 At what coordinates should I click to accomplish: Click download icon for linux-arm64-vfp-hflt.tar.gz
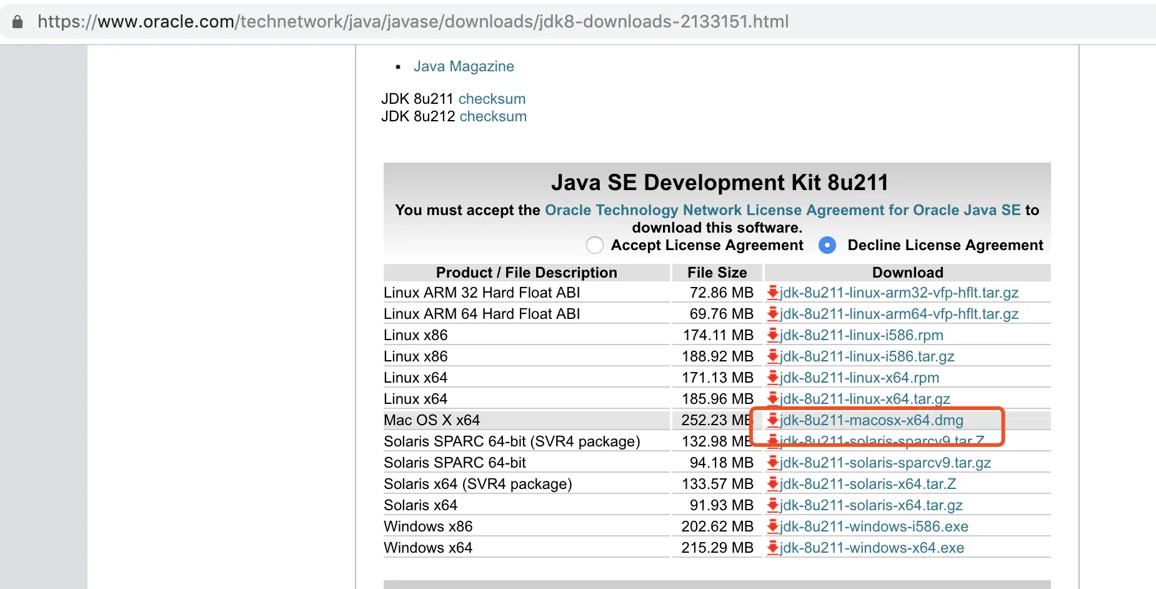[773, 314]
